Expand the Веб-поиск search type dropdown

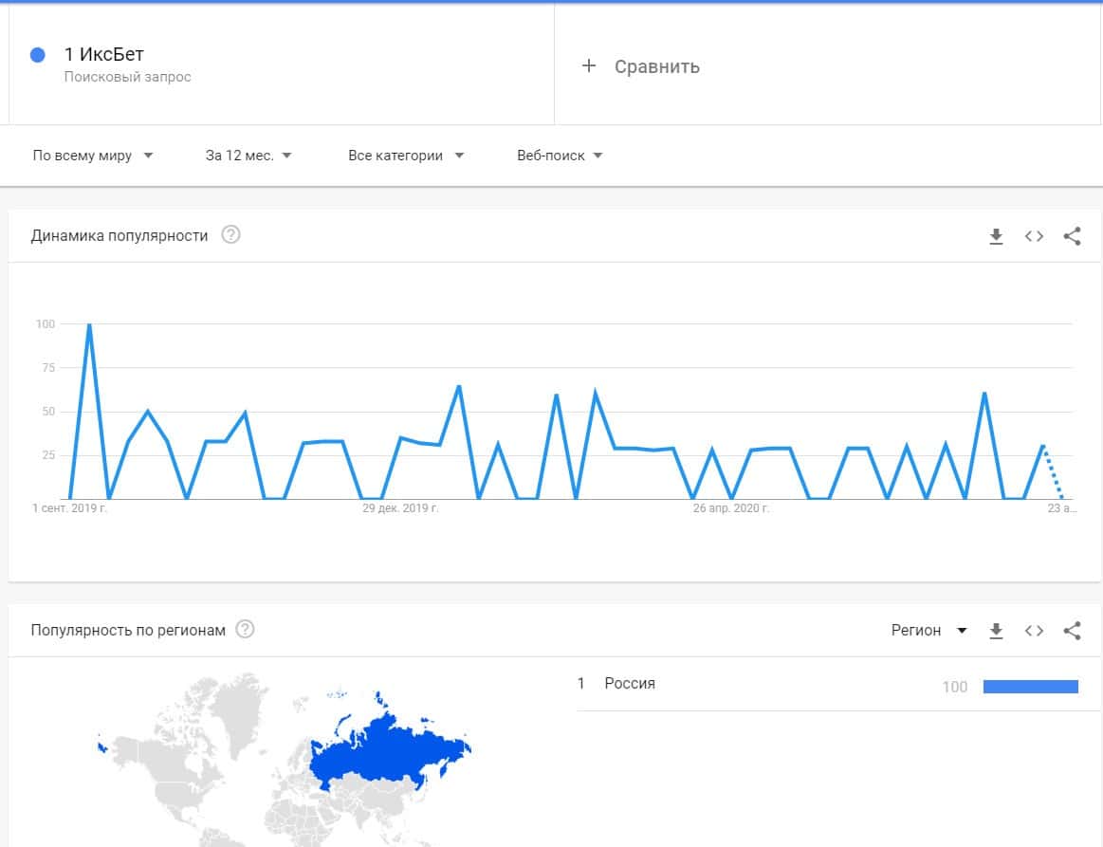(560, 156)
